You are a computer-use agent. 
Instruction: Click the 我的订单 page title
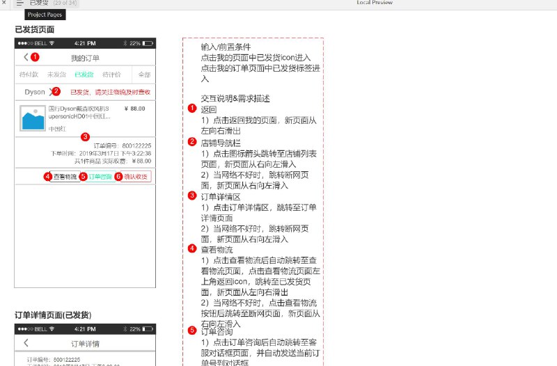pyautogui.click(x=85, y=58)
